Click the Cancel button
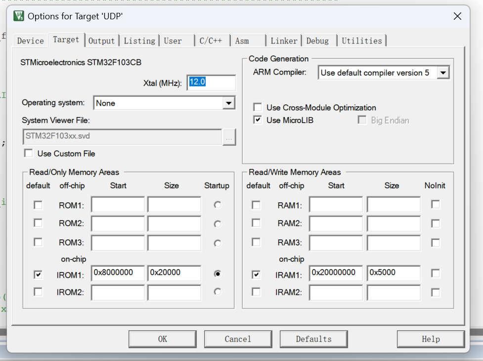The image size is (483, 361). click(238, 339)
